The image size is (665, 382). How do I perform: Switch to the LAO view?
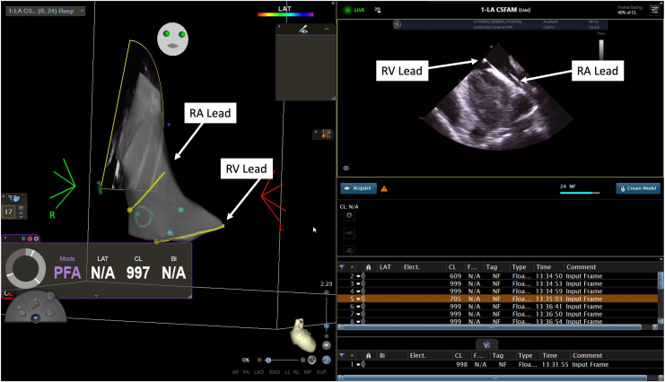(258, 372)
